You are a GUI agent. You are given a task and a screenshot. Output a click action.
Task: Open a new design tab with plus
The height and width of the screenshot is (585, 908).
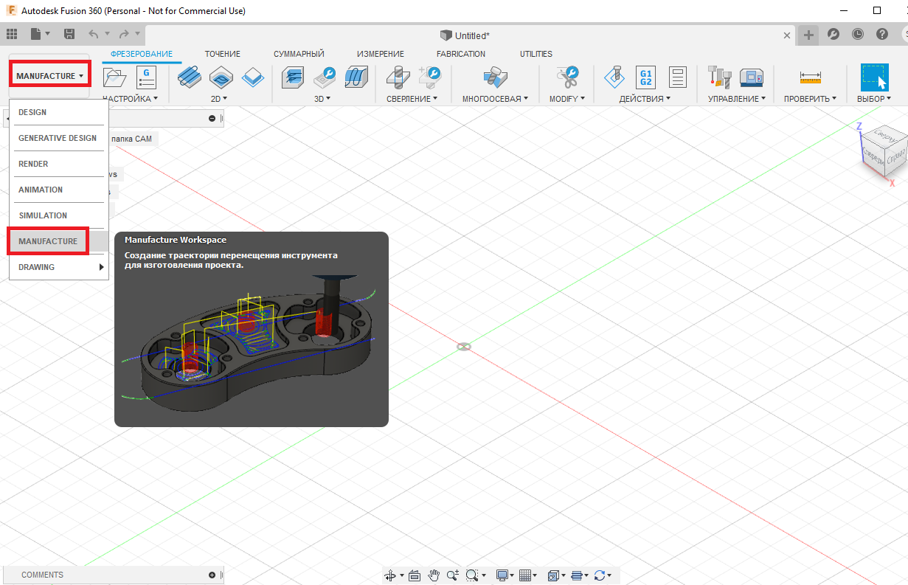tap(809, 35)
